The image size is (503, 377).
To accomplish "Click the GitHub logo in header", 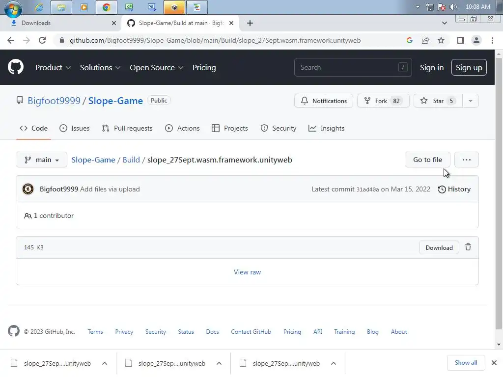I will pyautogui.click(x=15, y=67).
